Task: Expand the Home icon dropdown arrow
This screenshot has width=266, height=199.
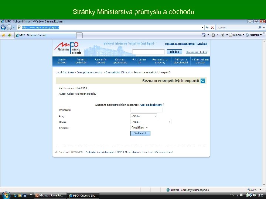Action: 208,35
